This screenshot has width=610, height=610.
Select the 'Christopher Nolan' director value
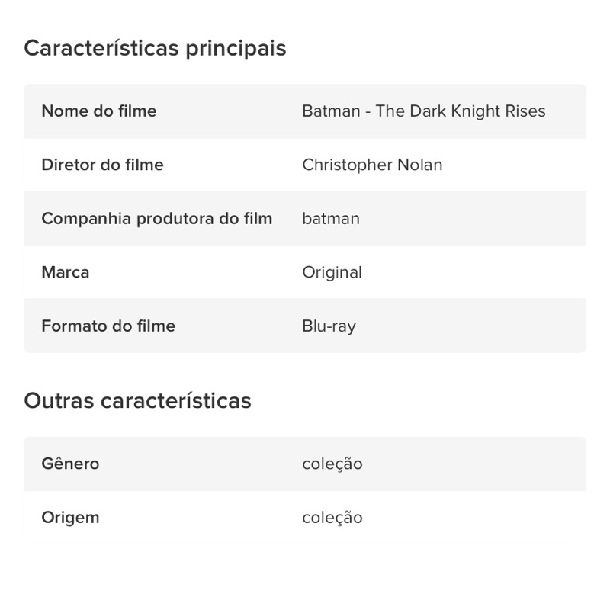click(x=372, y=165)
